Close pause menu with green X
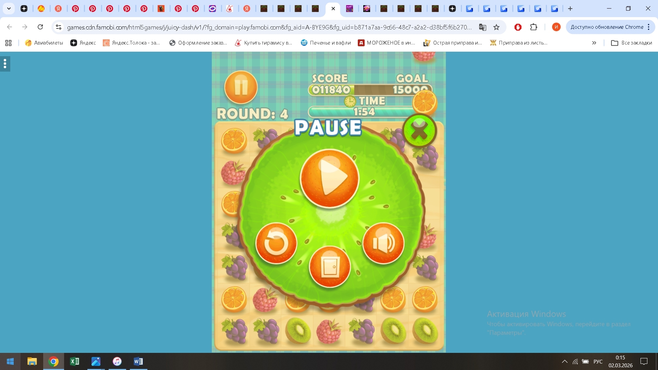658x370 pixels. [419, 131]
